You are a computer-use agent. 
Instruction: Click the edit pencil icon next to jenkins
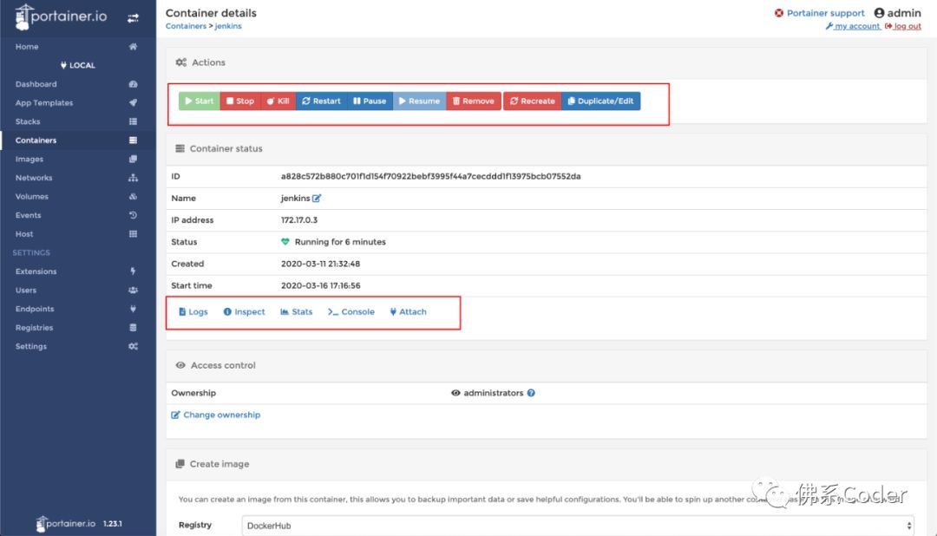317,199
